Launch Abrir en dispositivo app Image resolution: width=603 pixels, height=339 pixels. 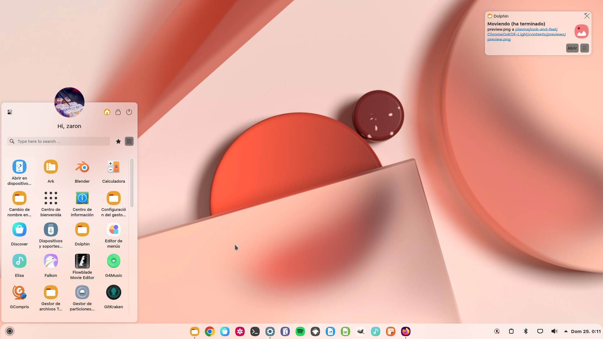click(19, 172)
